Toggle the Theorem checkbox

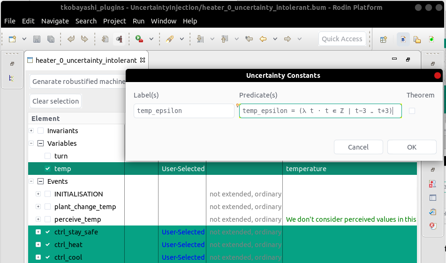click(x=412, y=111)
